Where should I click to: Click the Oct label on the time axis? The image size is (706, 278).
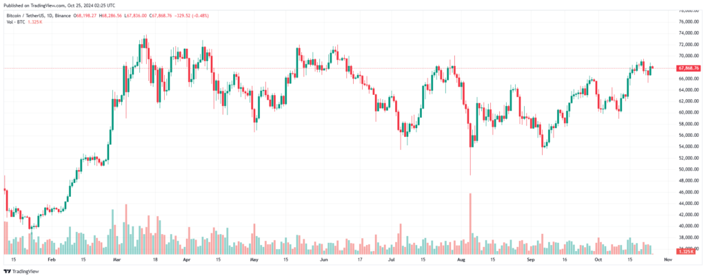(598, 259)
